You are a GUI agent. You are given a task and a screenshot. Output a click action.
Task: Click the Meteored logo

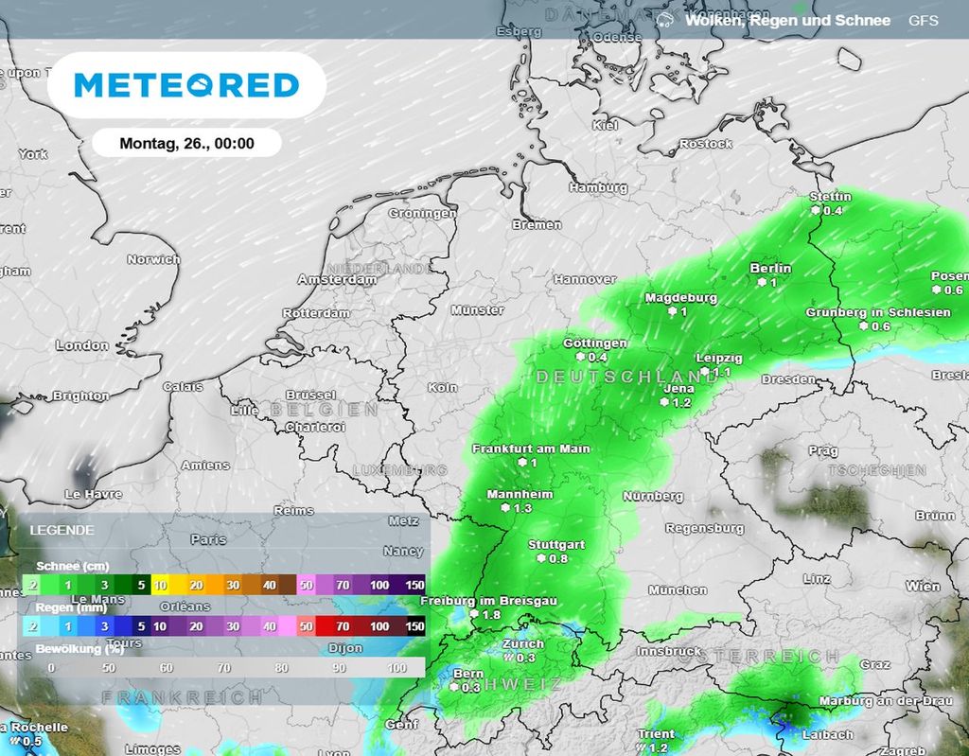pyautogui.click(x=186, y=85)
